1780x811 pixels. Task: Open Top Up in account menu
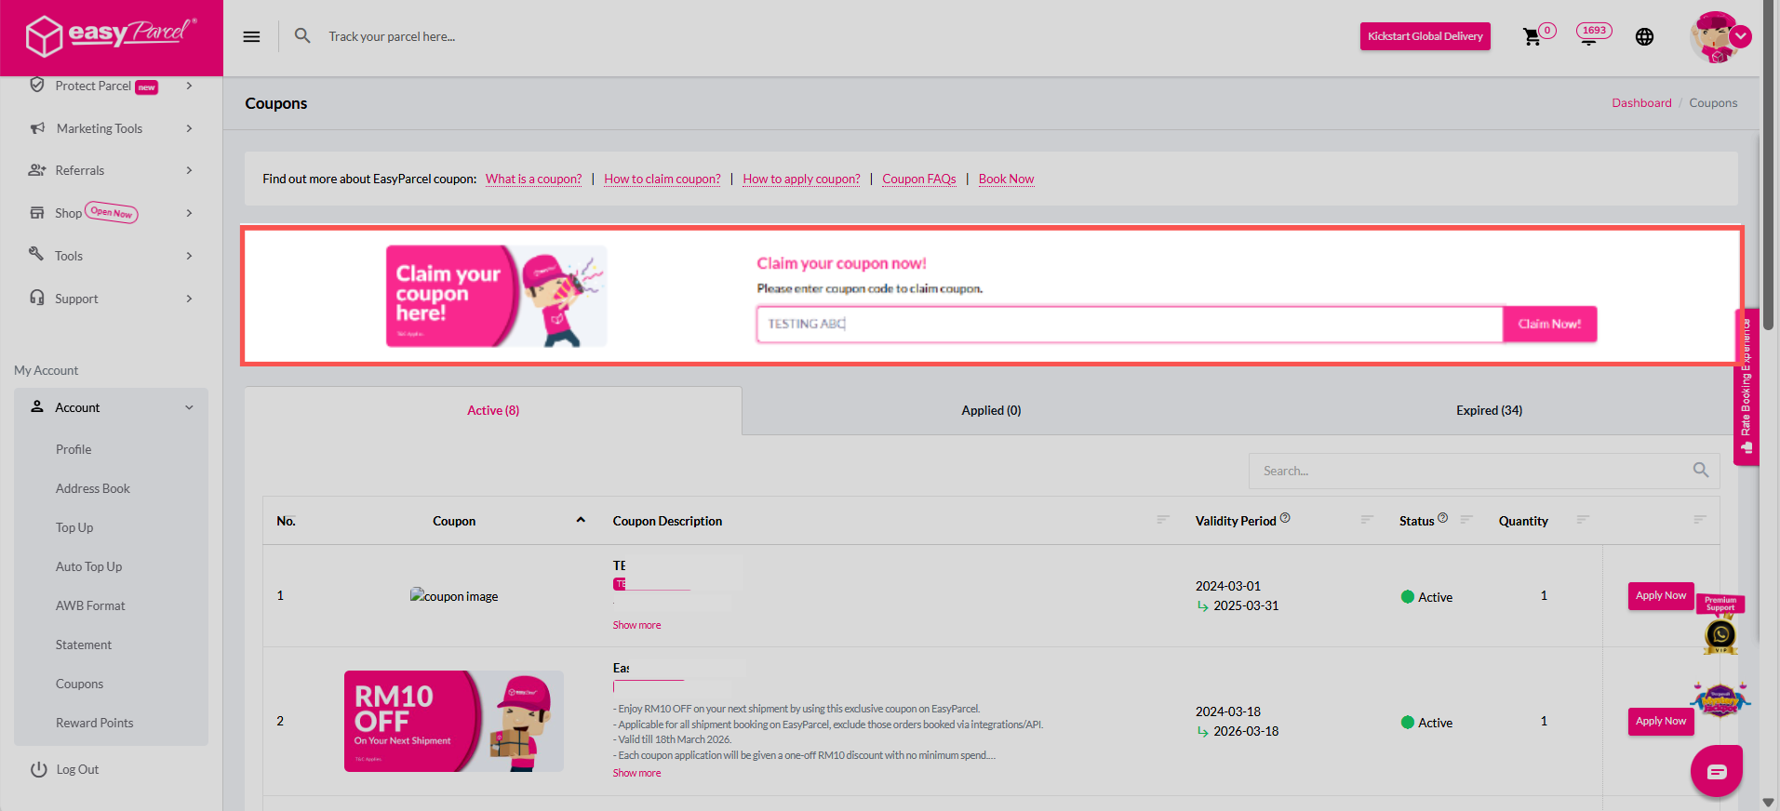(74, 527)
